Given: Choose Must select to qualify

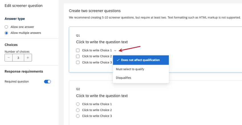Looking at the screenshot, I should click(130, 69).
